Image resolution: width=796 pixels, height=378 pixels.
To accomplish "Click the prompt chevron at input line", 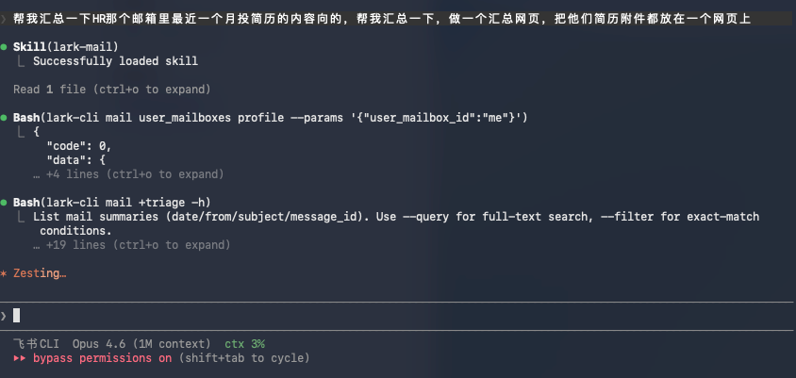I will [4, 316].
